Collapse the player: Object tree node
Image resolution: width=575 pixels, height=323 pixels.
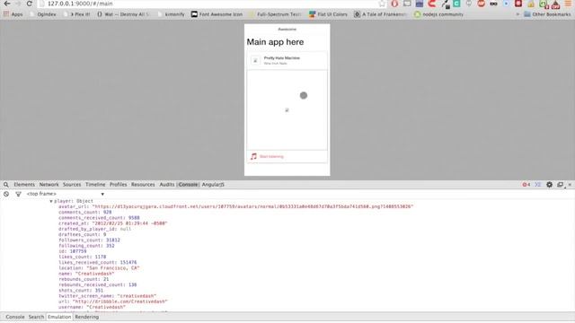51,201
